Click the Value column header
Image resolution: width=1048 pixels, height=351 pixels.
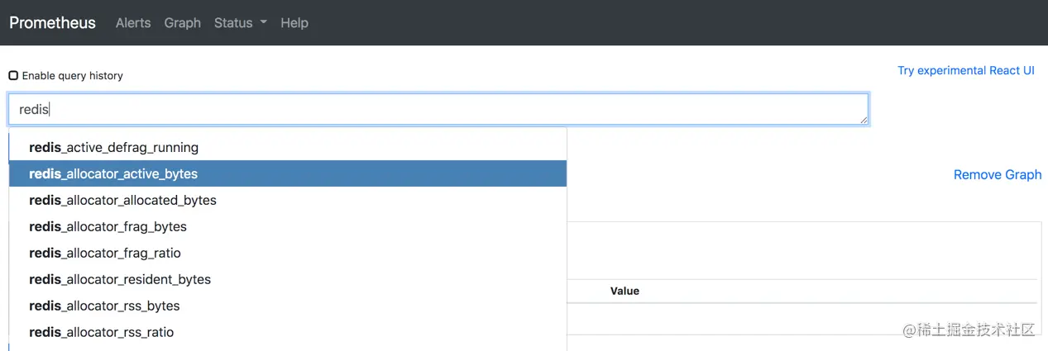[624, 291]
